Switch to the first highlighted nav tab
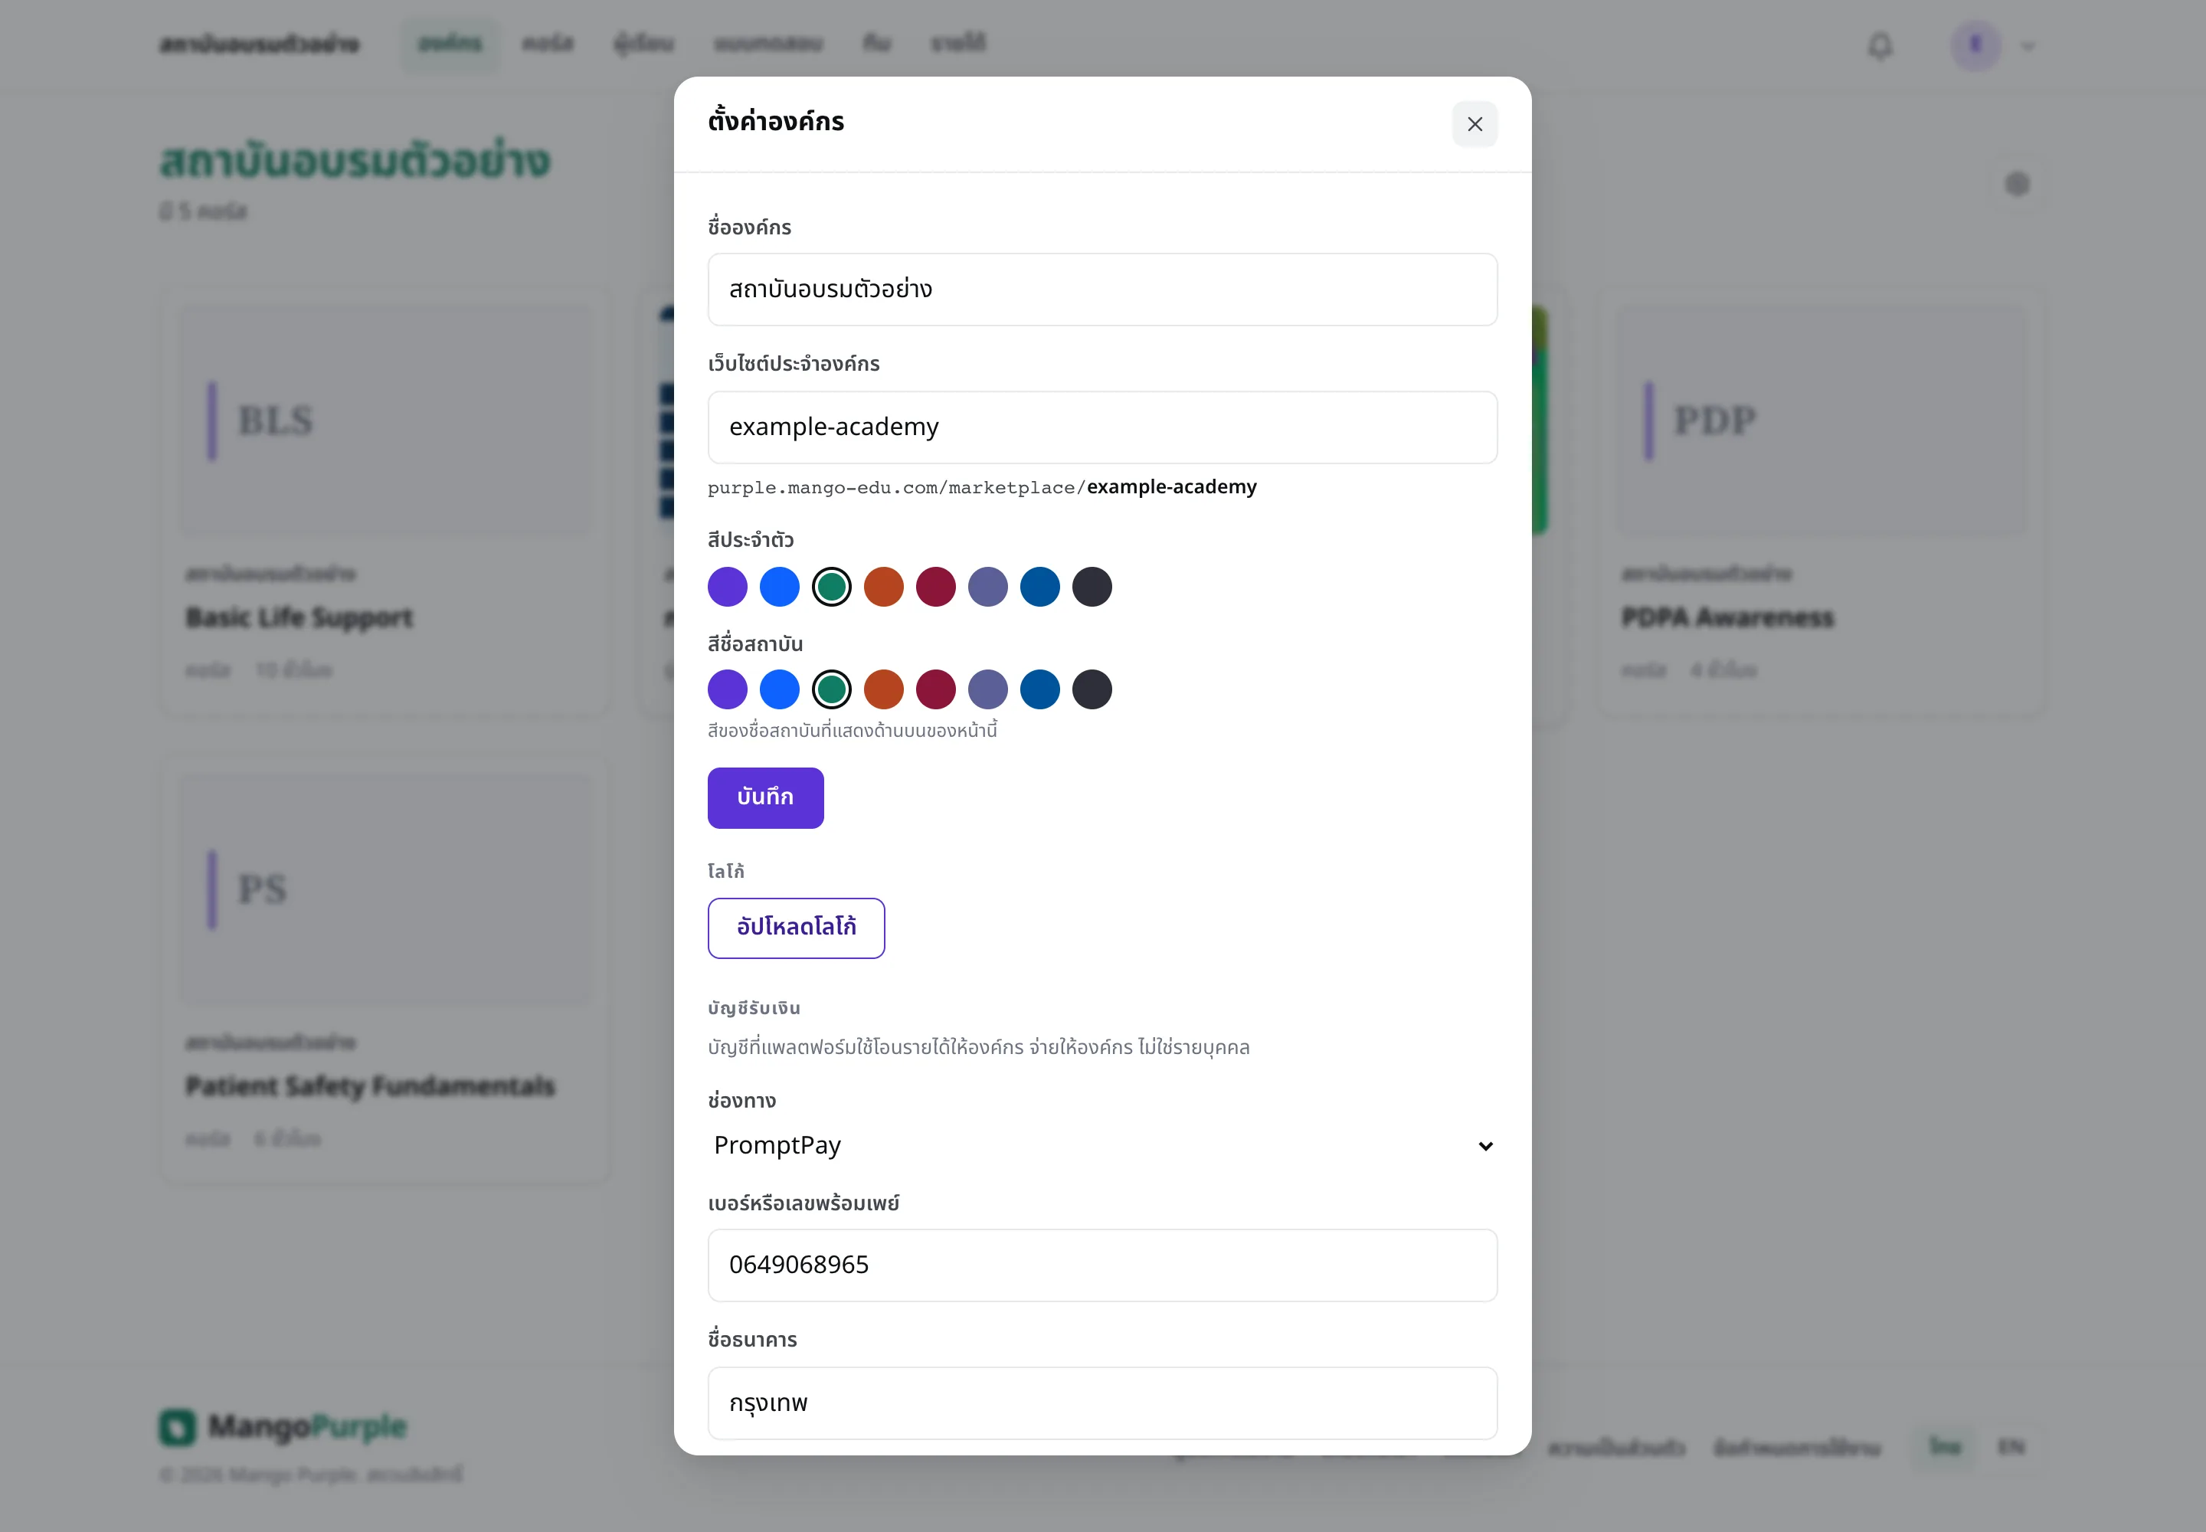 click(x=450, y=44)
